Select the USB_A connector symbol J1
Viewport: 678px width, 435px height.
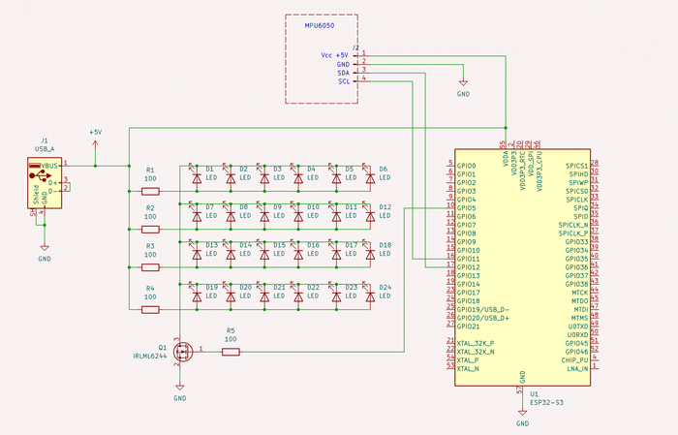[x=45, y=183]
